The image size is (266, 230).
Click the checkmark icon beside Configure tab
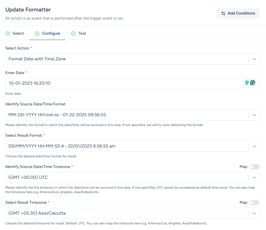(x=37, y=34)
